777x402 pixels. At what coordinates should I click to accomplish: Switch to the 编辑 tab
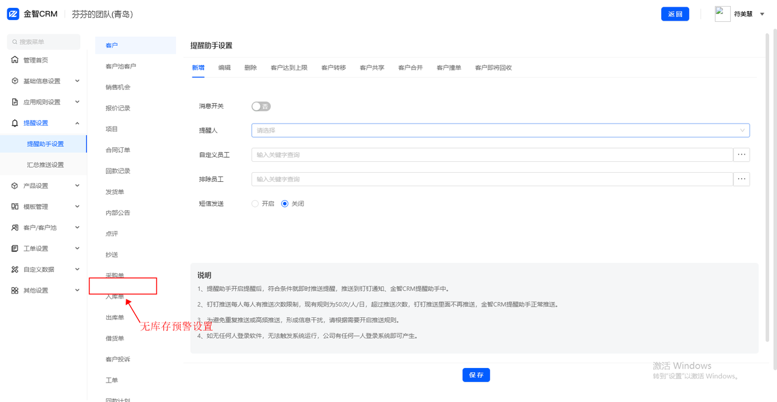[x=225, y=67]
